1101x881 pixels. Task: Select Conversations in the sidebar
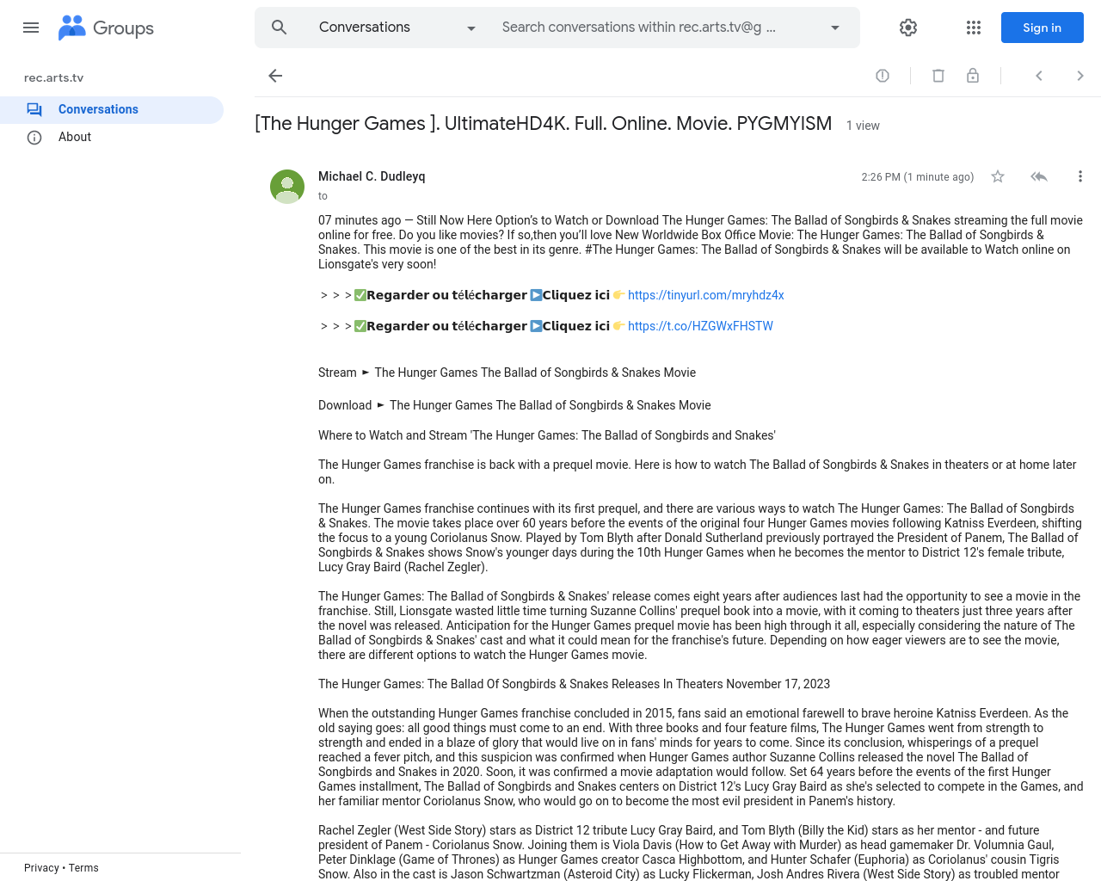(112, 109)
